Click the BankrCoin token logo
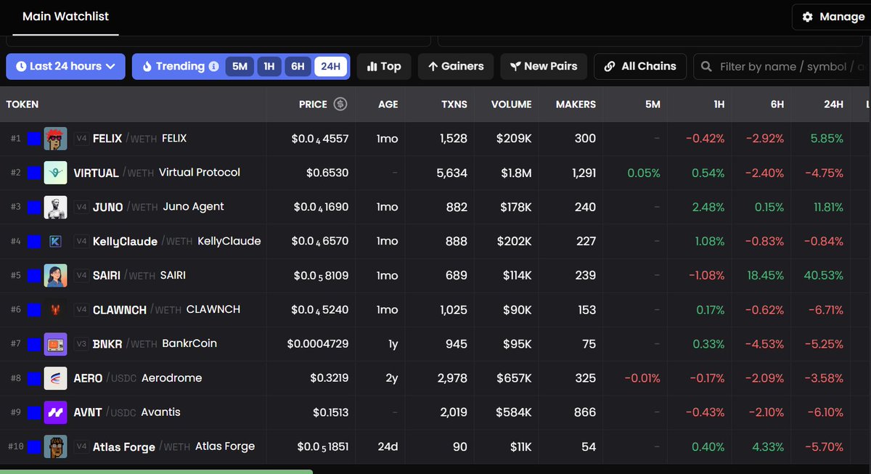This screenshot has width=871, height=474. point(56,344)
